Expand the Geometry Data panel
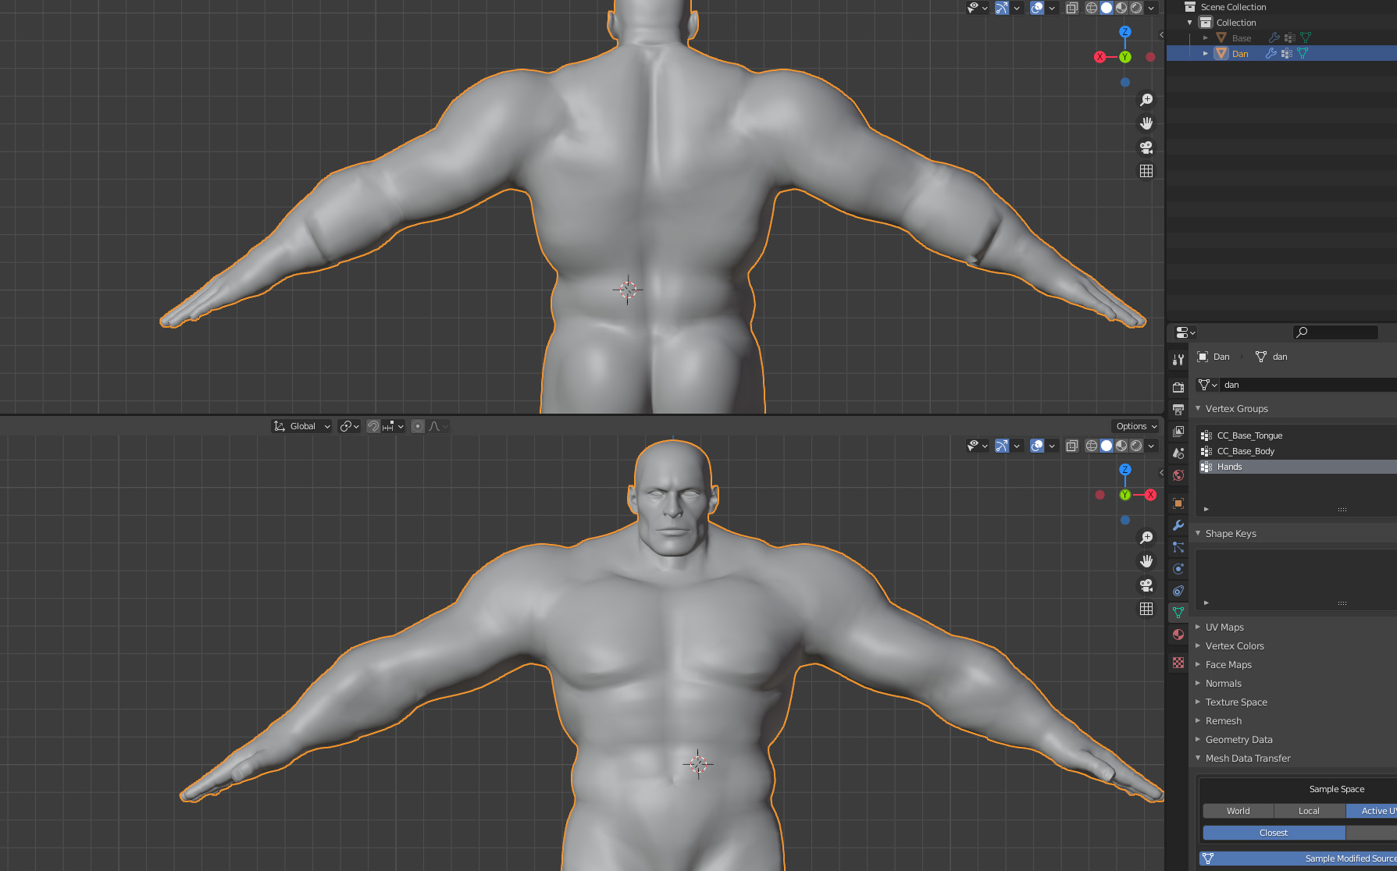This screenshot has height=871, width=1397. coord(1198,739)
